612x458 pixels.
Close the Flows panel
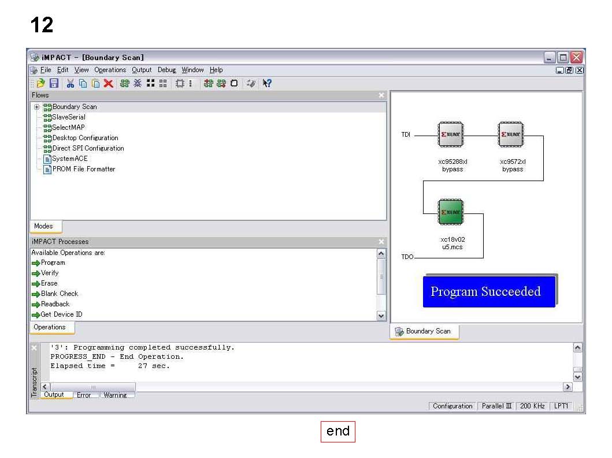[381, 95]
